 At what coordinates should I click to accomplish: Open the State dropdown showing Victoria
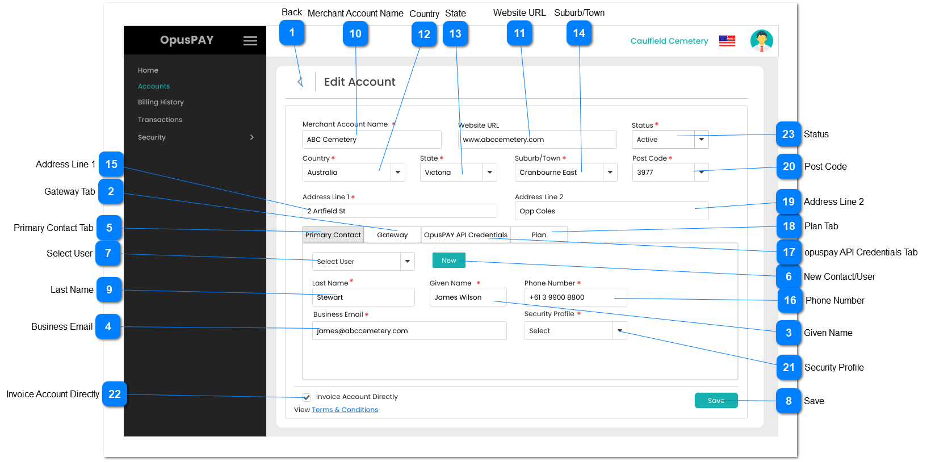click(490, 173)
